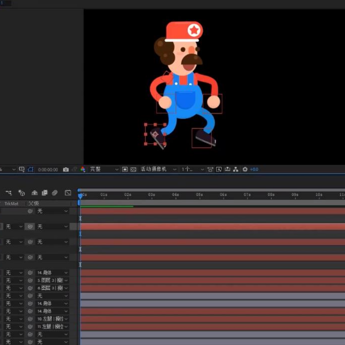Toggle hide shy layers switch
345x345 pixels.
pos(34,193)
